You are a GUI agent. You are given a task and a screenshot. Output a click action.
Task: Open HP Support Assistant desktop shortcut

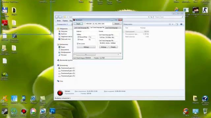pos(205,100)
